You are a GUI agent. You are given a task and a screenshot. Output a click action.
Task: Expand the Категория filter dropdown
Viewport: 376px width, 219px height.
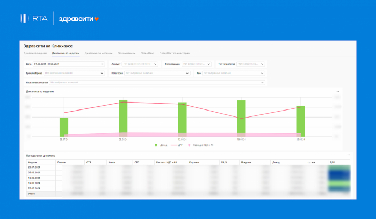click(157, 74)
